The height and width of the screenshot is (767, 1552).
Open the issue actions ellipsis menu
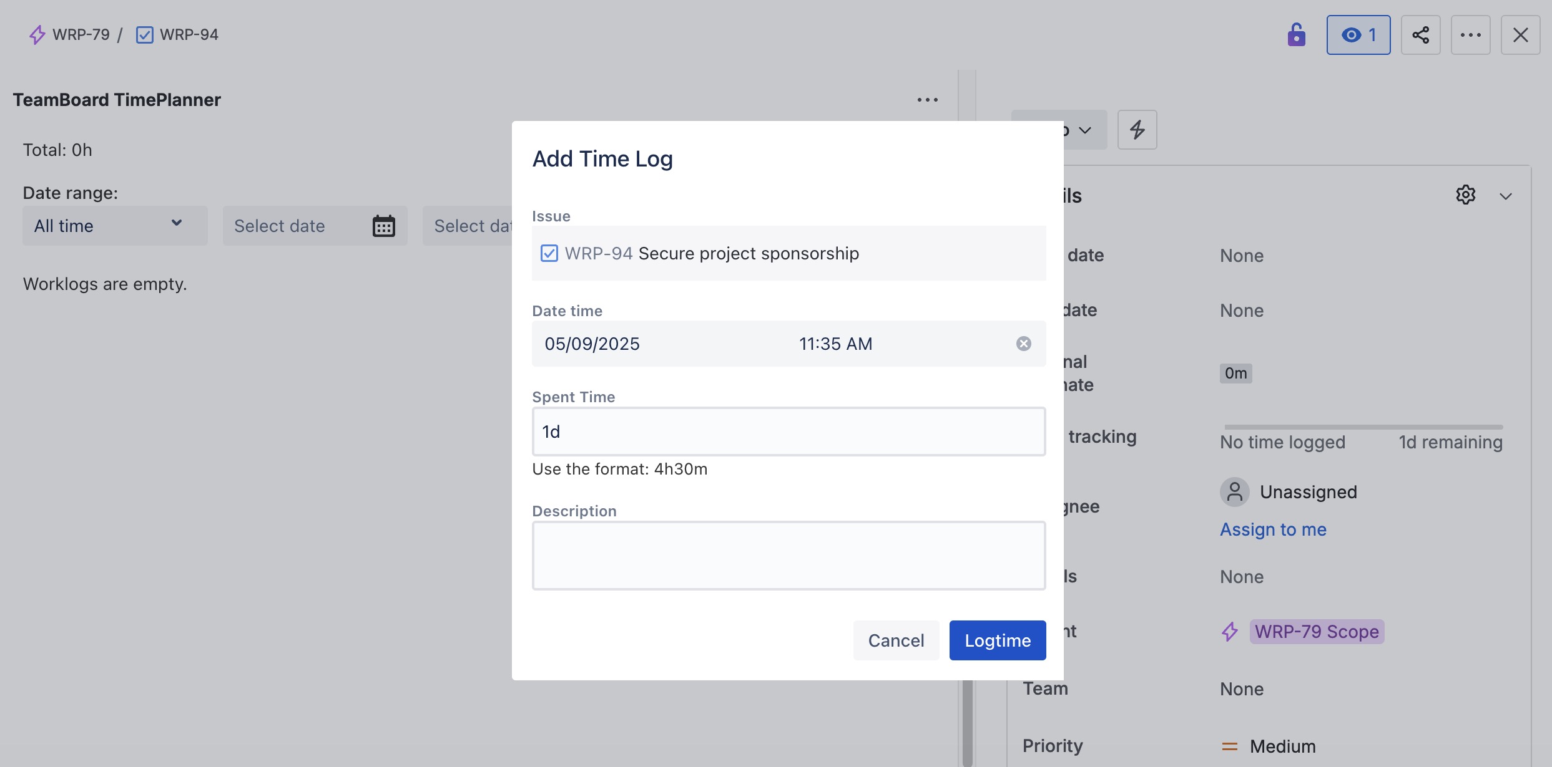coord(1470,35)
